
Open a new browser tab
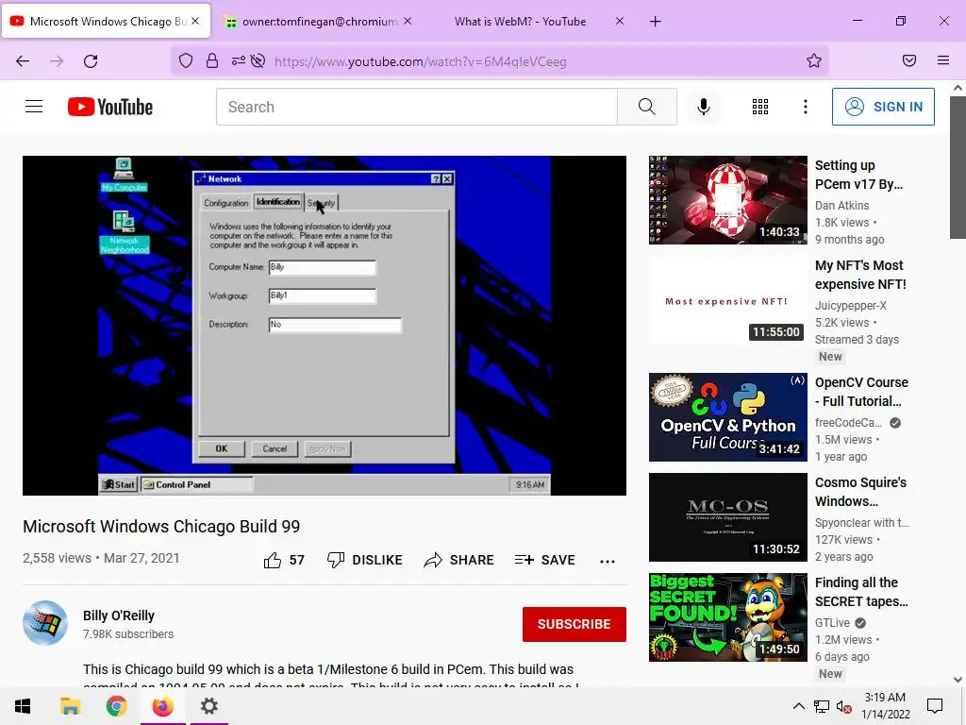(x=656, y=22)
